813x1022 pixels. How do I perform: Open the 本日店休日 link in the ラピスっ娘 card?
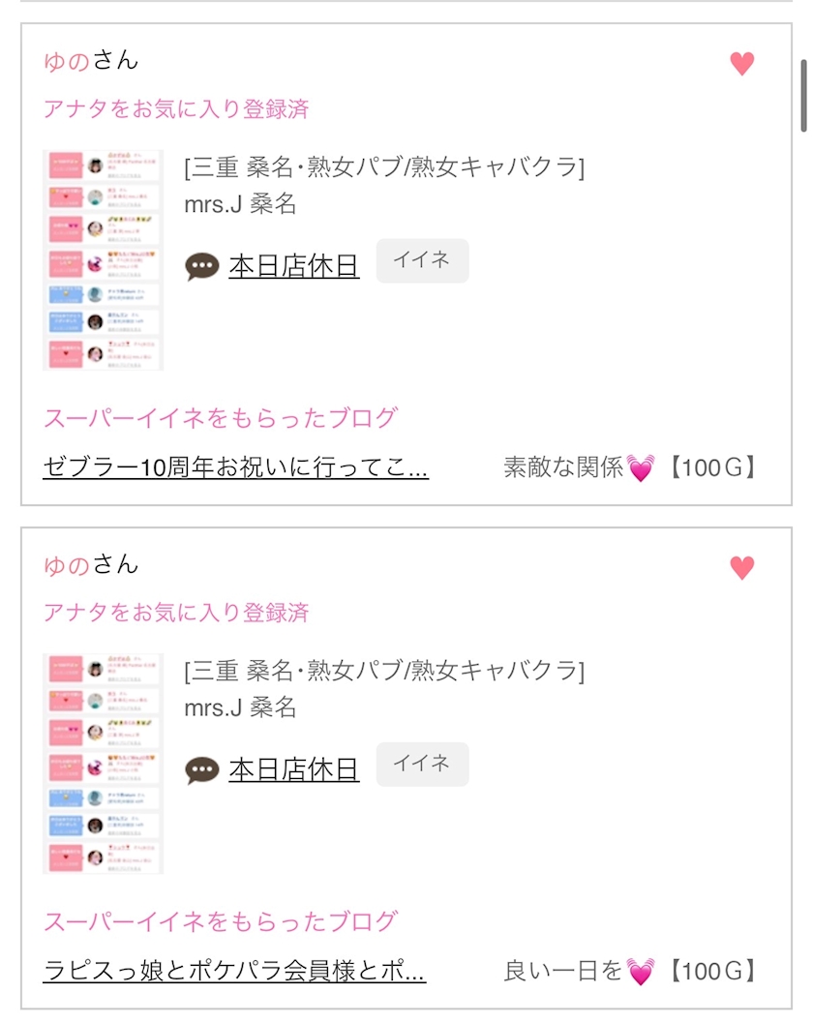pyautogui.click(x=293, y=769)
